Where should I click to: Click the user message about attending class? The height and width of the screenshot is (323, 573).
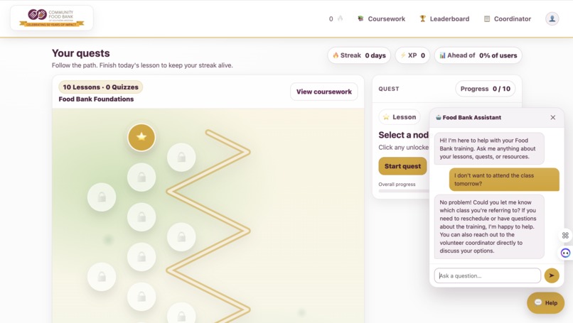click(504, 180)
